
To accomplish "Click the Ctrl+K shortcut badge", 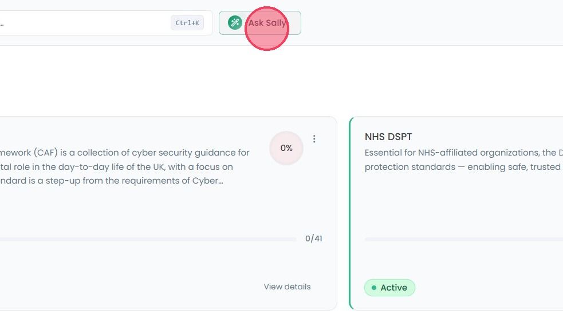I will click(x=187, y=22).
